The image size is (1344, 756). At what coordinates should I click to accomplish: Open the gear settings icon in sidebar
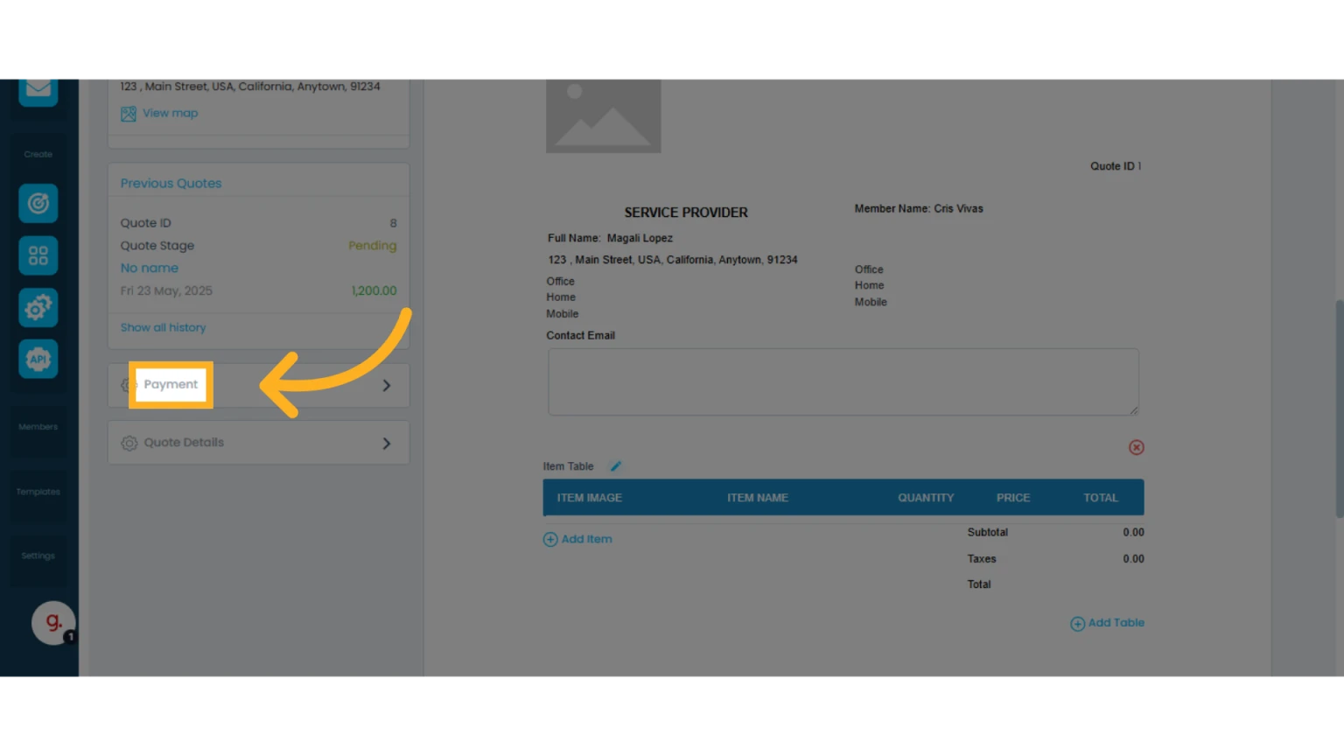pyautogui.click(x=38, y=307)
